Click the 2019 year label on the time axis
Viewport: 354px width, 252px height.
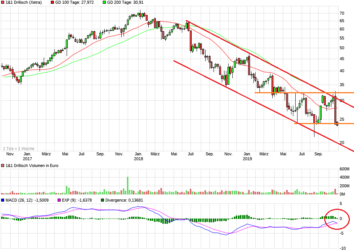coord(247,159)
